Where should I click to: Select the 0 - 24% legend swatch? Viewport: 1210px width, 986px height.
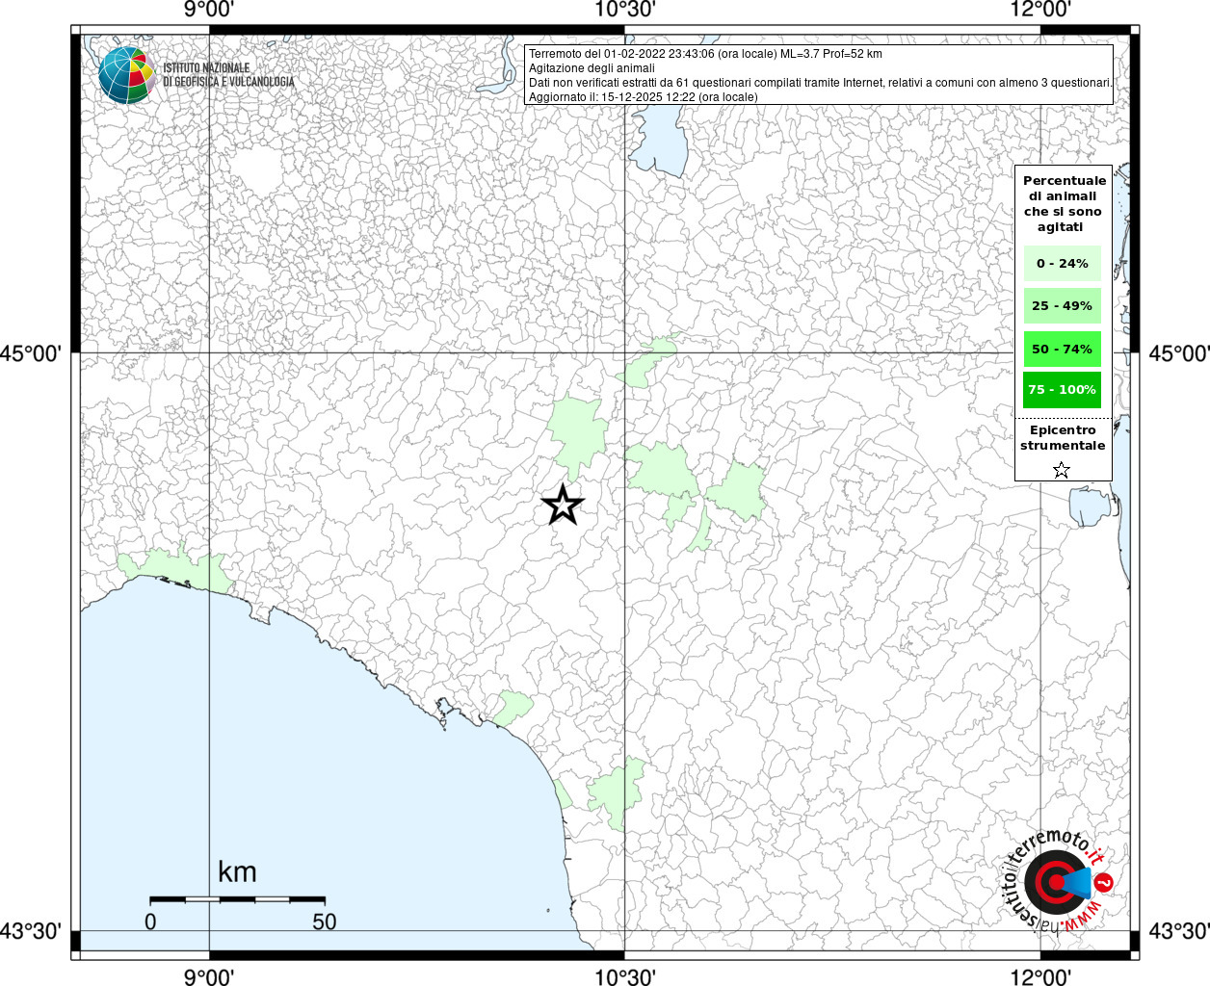[1062, 264]
